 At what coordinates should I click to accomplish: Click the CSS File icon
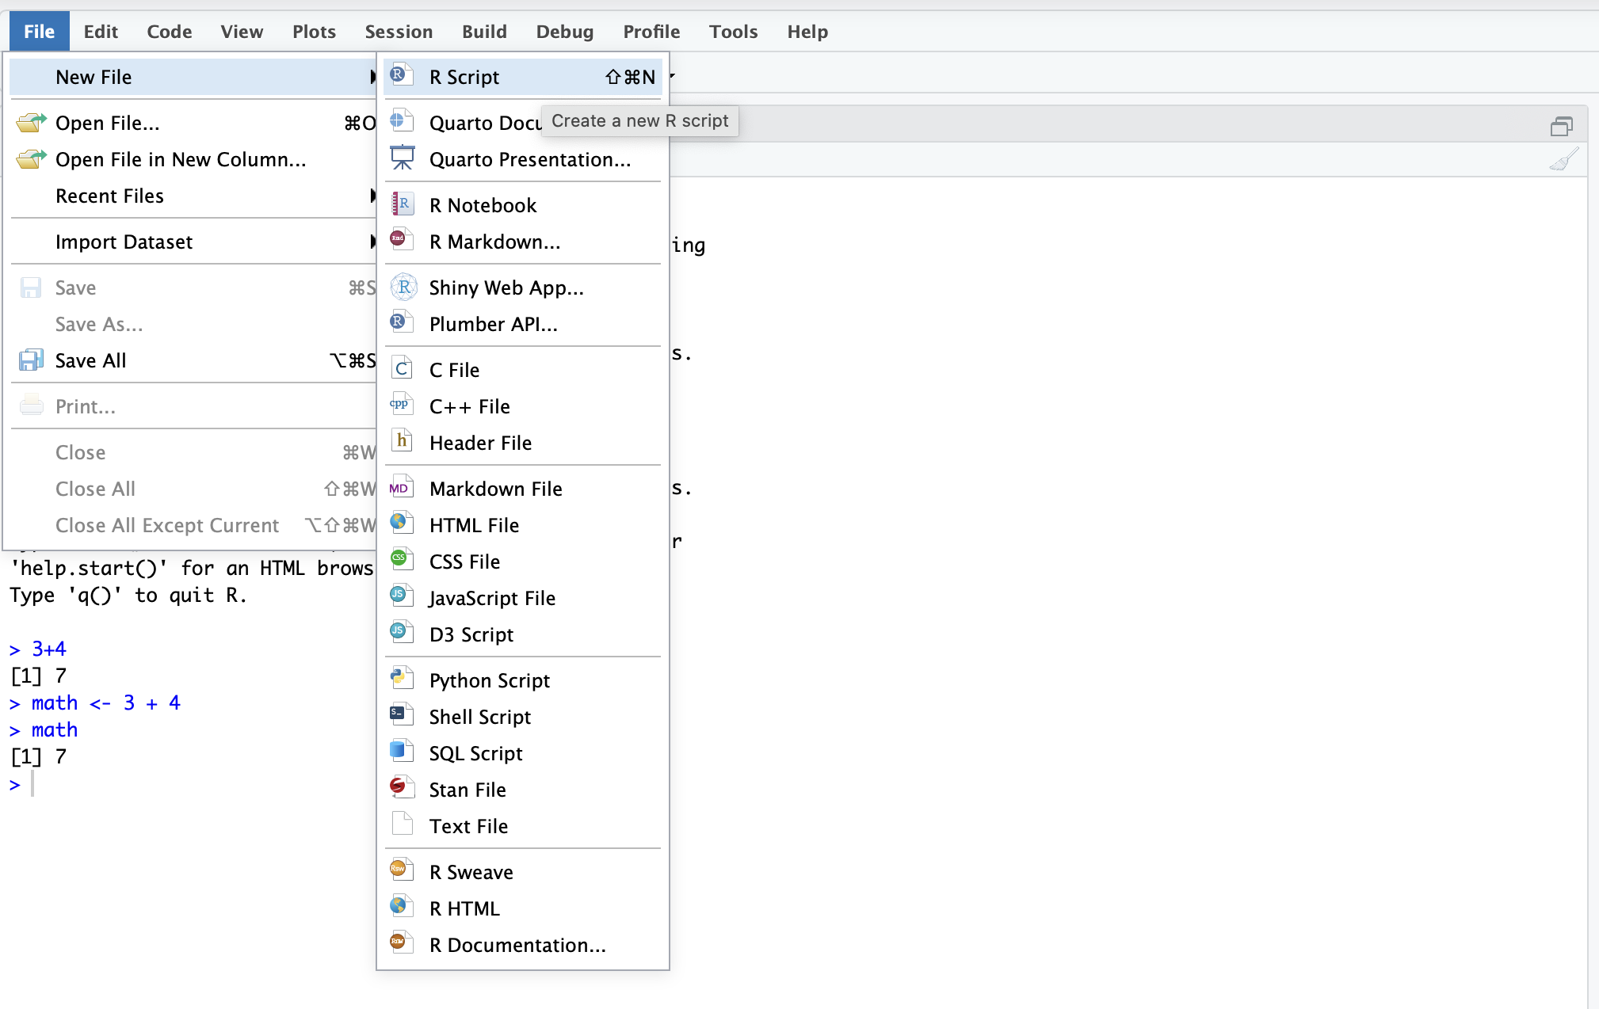(402, 561)
